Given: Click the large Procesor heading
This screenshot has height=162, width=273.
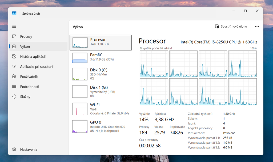Looking at the screenshot, I should (152, 41).
